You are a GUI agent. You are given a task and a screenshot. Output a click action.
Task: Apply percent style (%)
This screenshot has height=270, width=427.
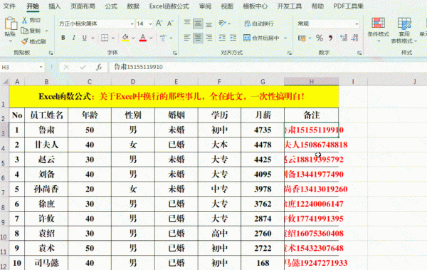(319, 38)
